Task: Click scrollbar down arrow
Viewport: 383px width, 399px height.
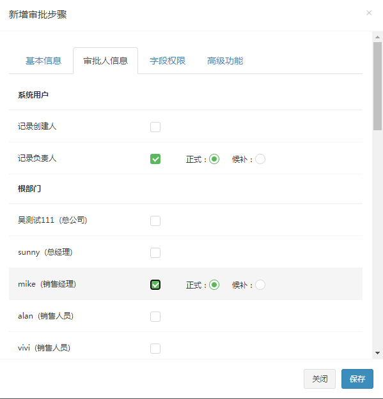Action: point(377,353)
